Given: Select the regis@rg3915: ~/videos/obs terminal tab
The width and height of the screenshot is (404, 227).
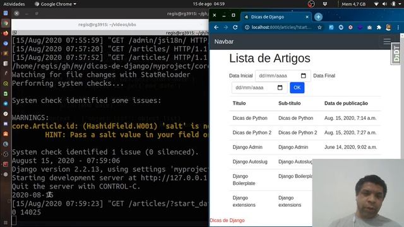Looking at the screenshot, I should coord(107,25).
